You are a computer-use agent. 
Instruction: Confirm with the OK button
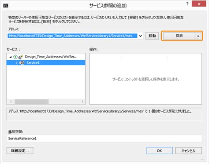(x=160, y=151)
